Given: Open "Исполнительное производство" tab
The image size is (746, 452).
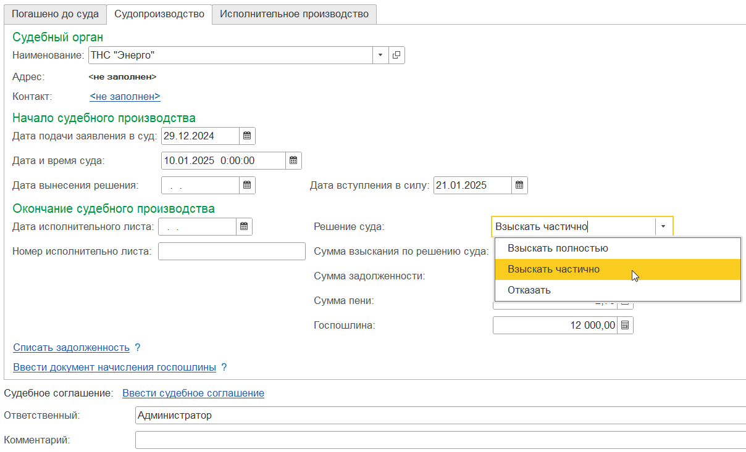Looking at the screenshot, I should click(x=294, y=14).
